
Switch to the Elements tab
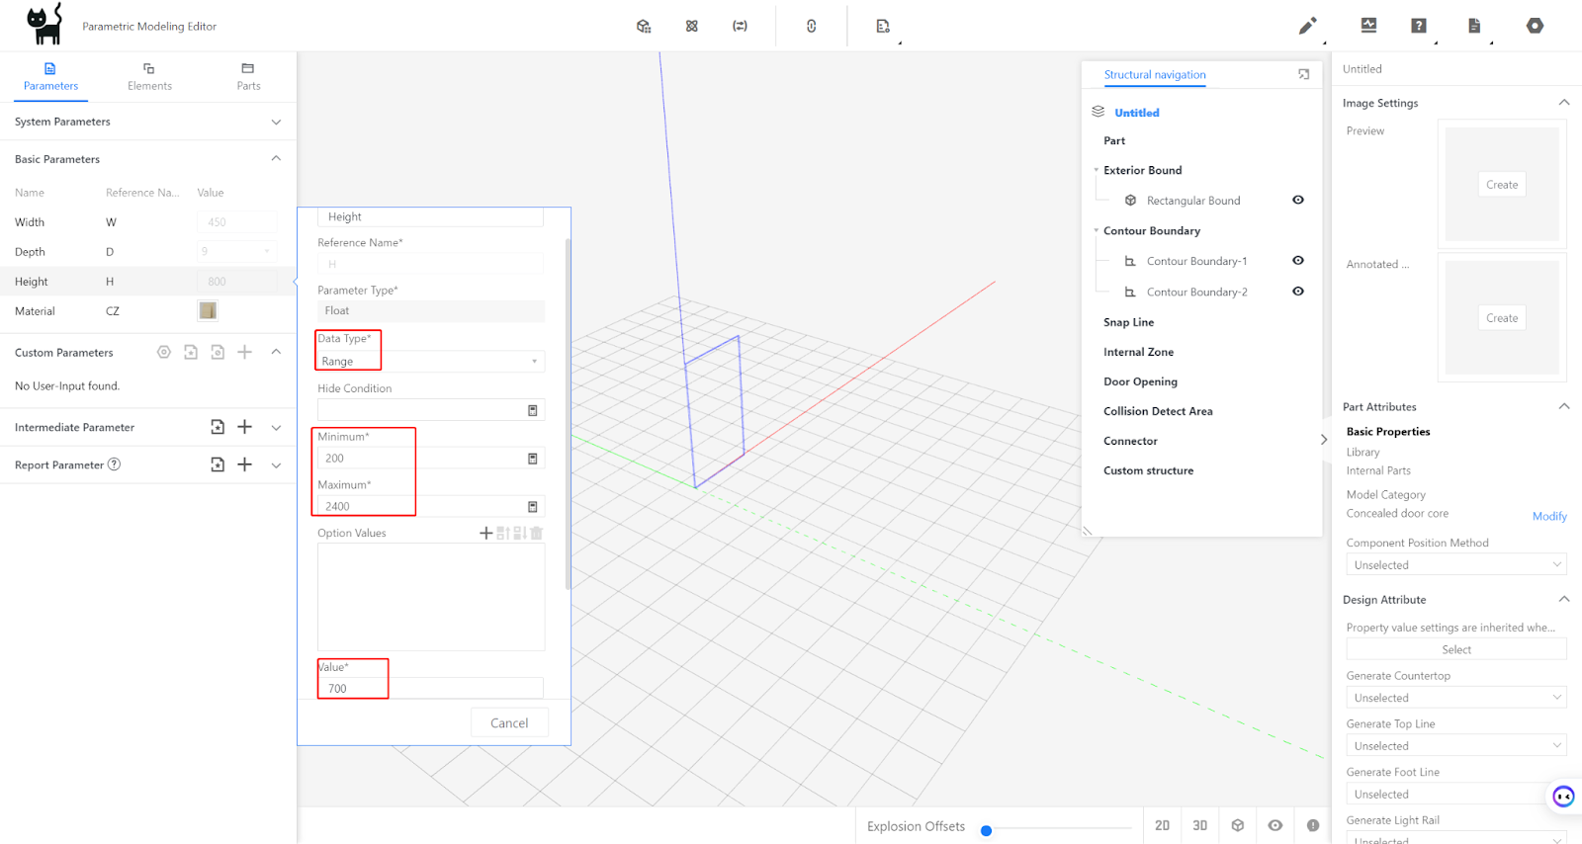click(x=149, y=76)
